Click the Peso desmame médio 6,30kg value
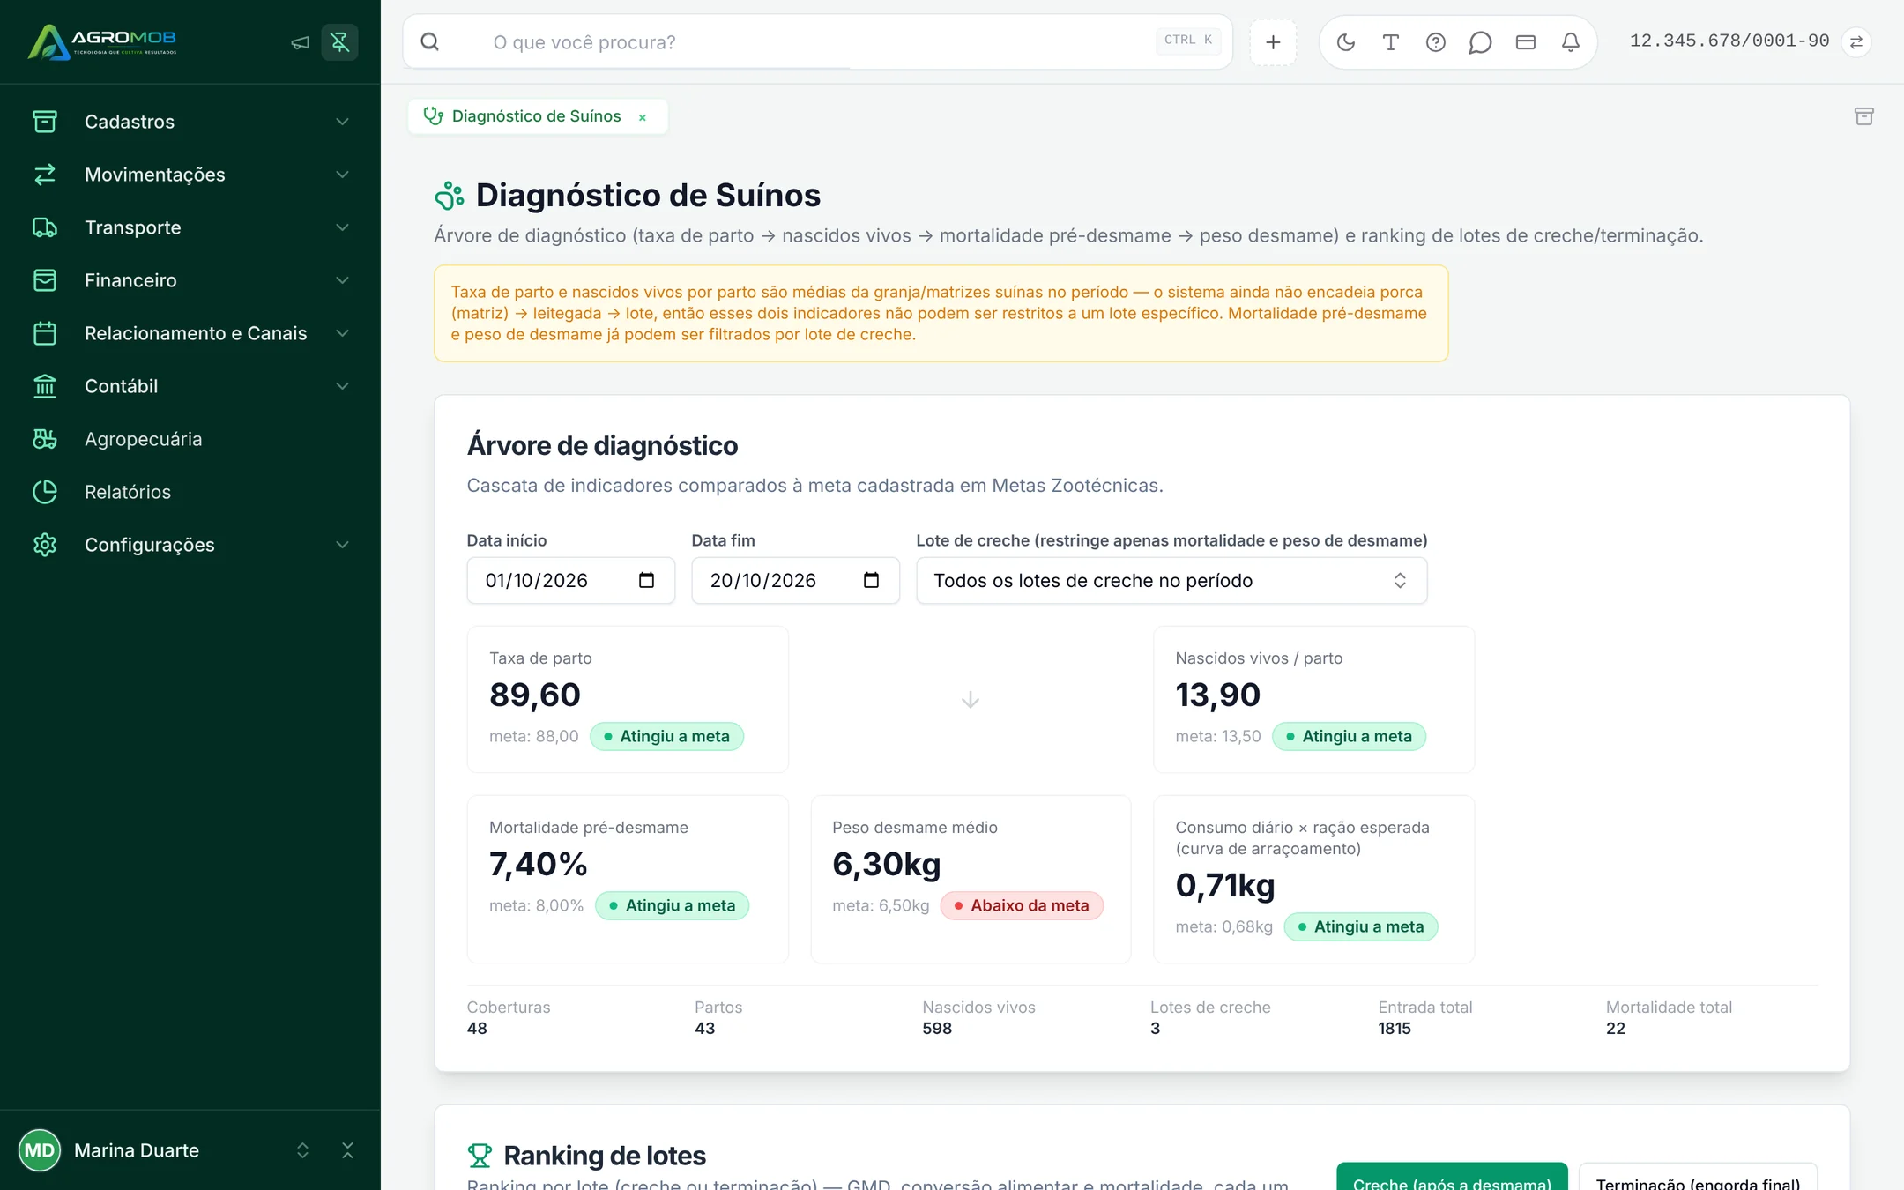Viewport: 1904px width, 1190px height. point(886,864)
